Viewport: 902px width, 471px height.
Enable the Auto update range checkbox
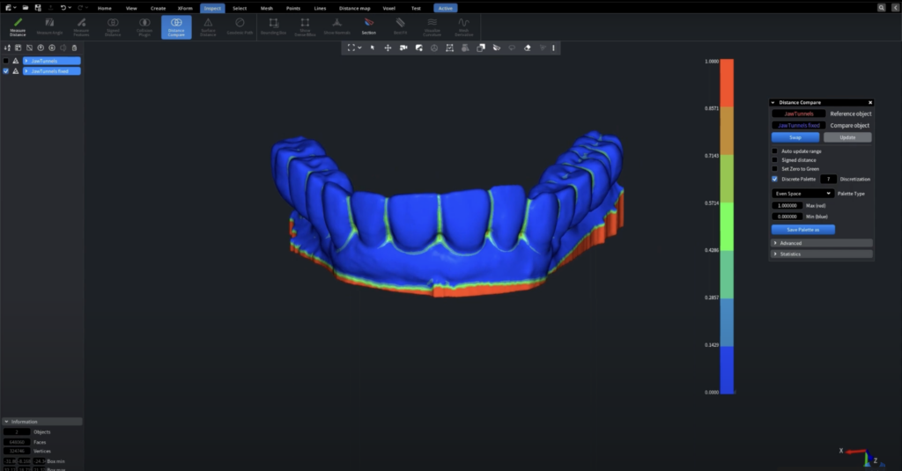click(x=775, y=151)
